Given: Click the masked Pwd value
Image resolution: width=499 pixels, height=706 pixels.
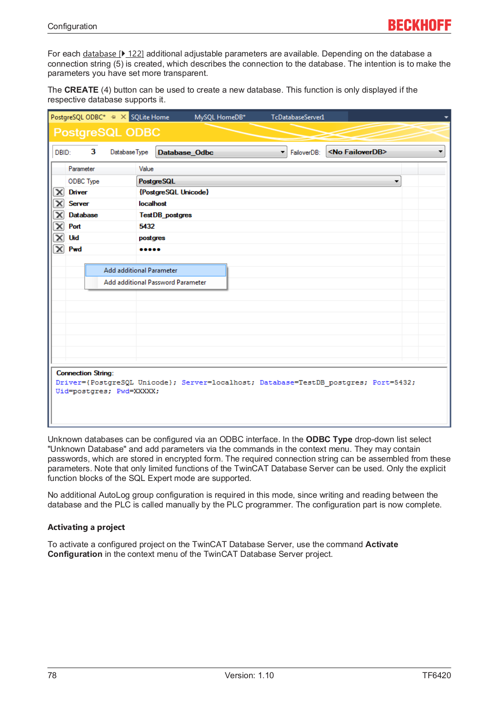Looking at the screenshot, I should [x=150, y=249].
